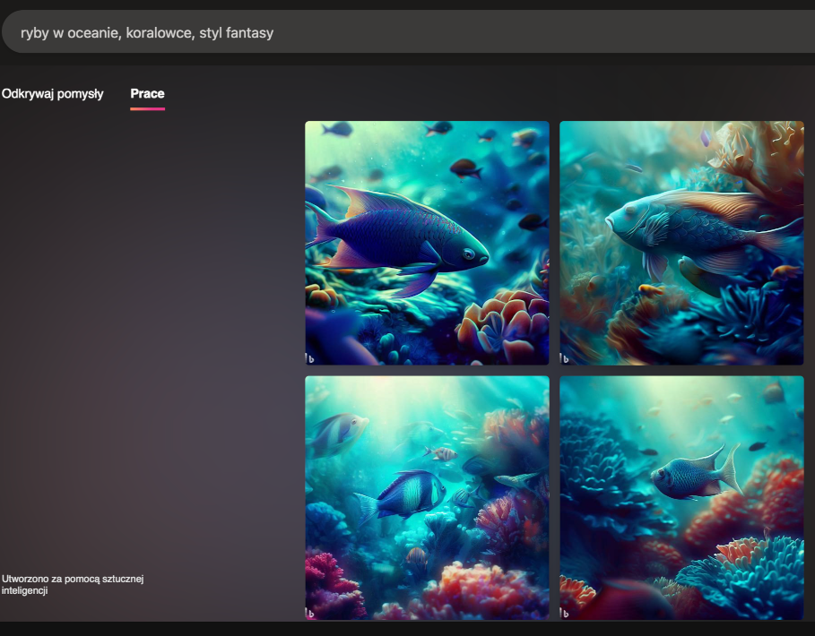Open the small blue fish over red coral image
The image size is (815, 636).
[681, 497]
